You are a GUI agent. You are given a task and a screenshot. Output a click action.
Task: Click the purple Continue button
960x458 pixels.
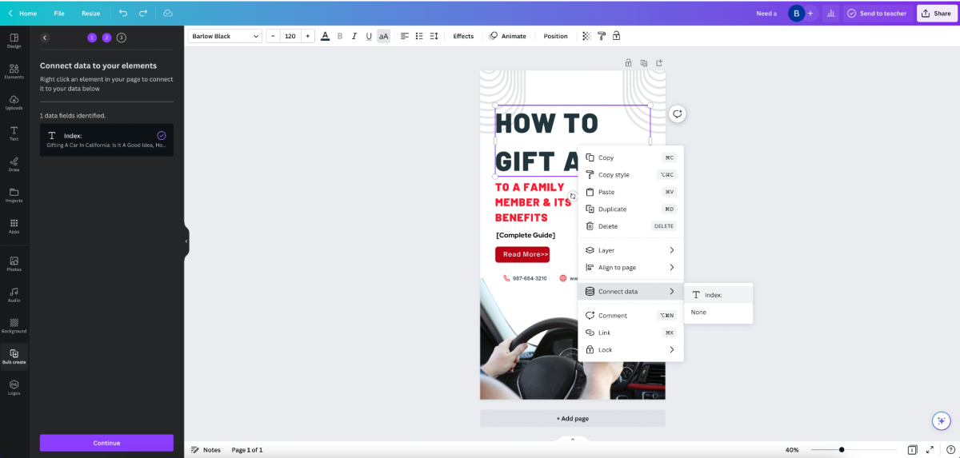(x=106, y=443)
